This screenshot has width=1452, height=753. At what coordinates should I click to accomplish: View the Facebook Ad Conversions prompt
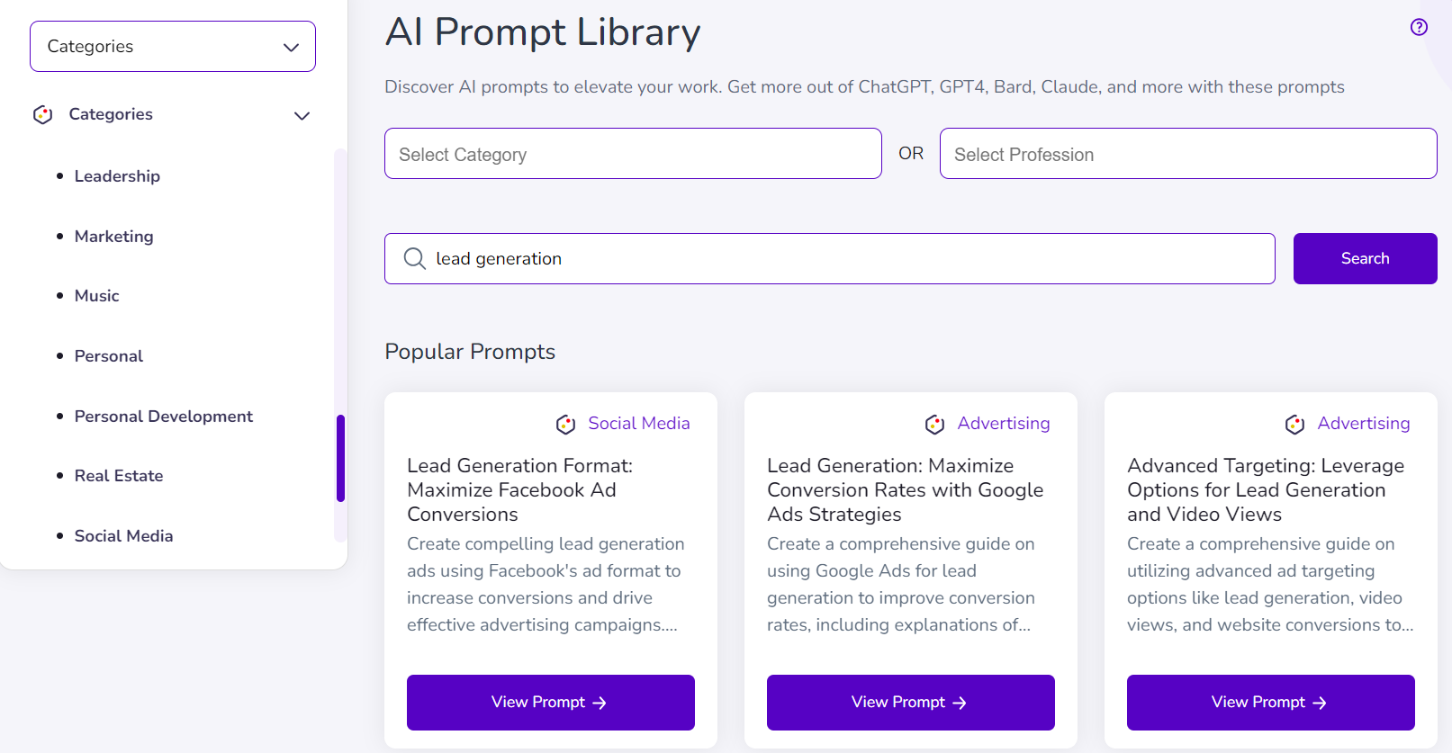coord(551,703)
